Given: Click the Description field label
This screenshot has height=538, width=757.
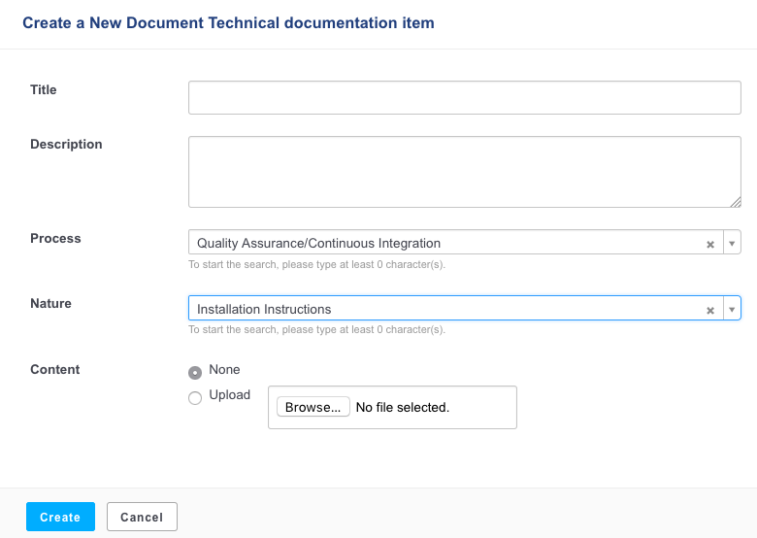Looking at the screenshot, I should [66, 145].
